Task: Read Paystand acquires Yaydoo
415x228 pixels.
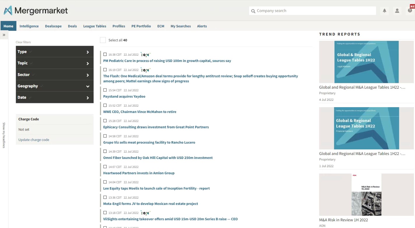Action: [x=124, y=96]
